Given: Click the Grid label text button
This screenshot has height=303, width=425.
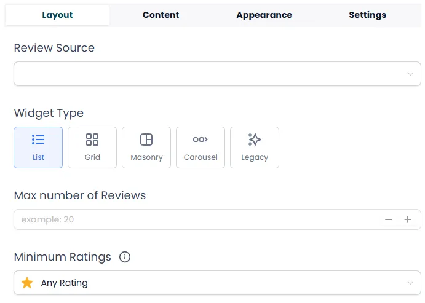Looking at the screenshot, I should click(92, 157).
